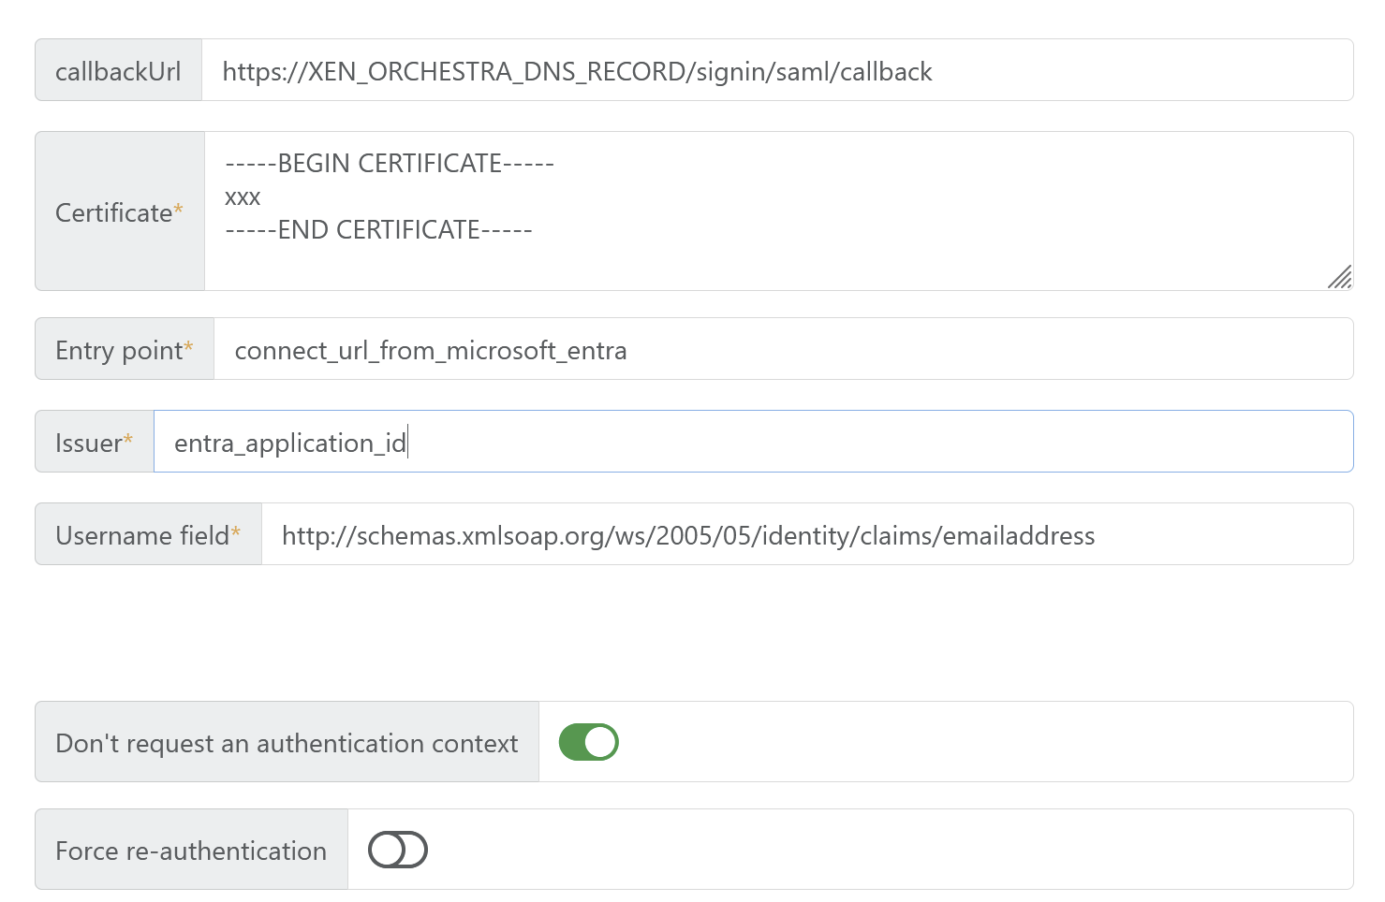Click the Issuer text field
This screenshot has width=1385, height=902.
pos(753,443)
